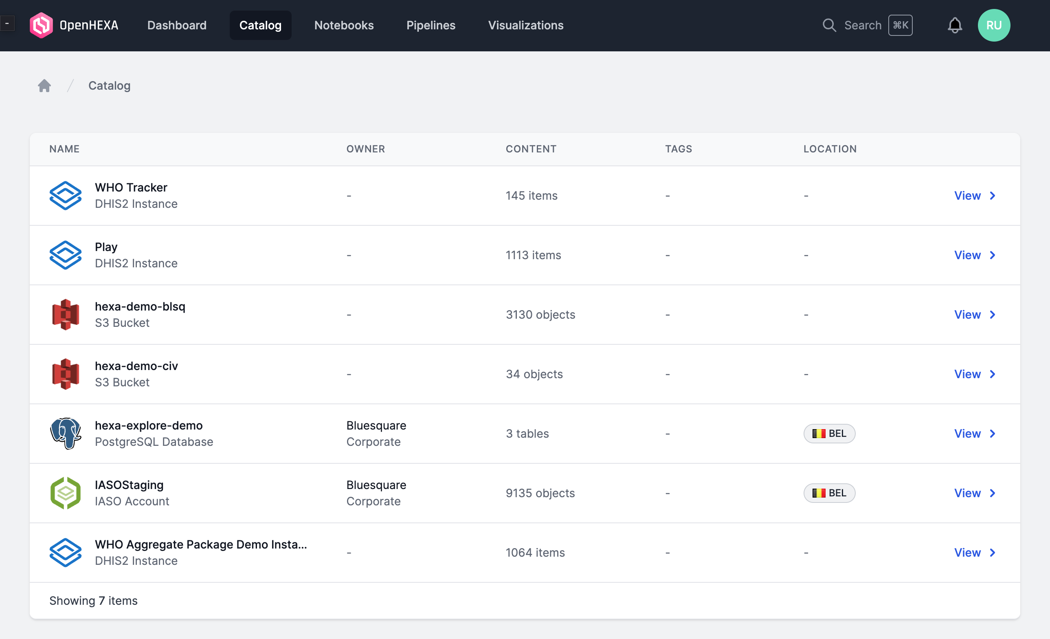Click the PostgreSQL Database subtitle
This screenshot has height=639, width=1050.
[154, 442]
